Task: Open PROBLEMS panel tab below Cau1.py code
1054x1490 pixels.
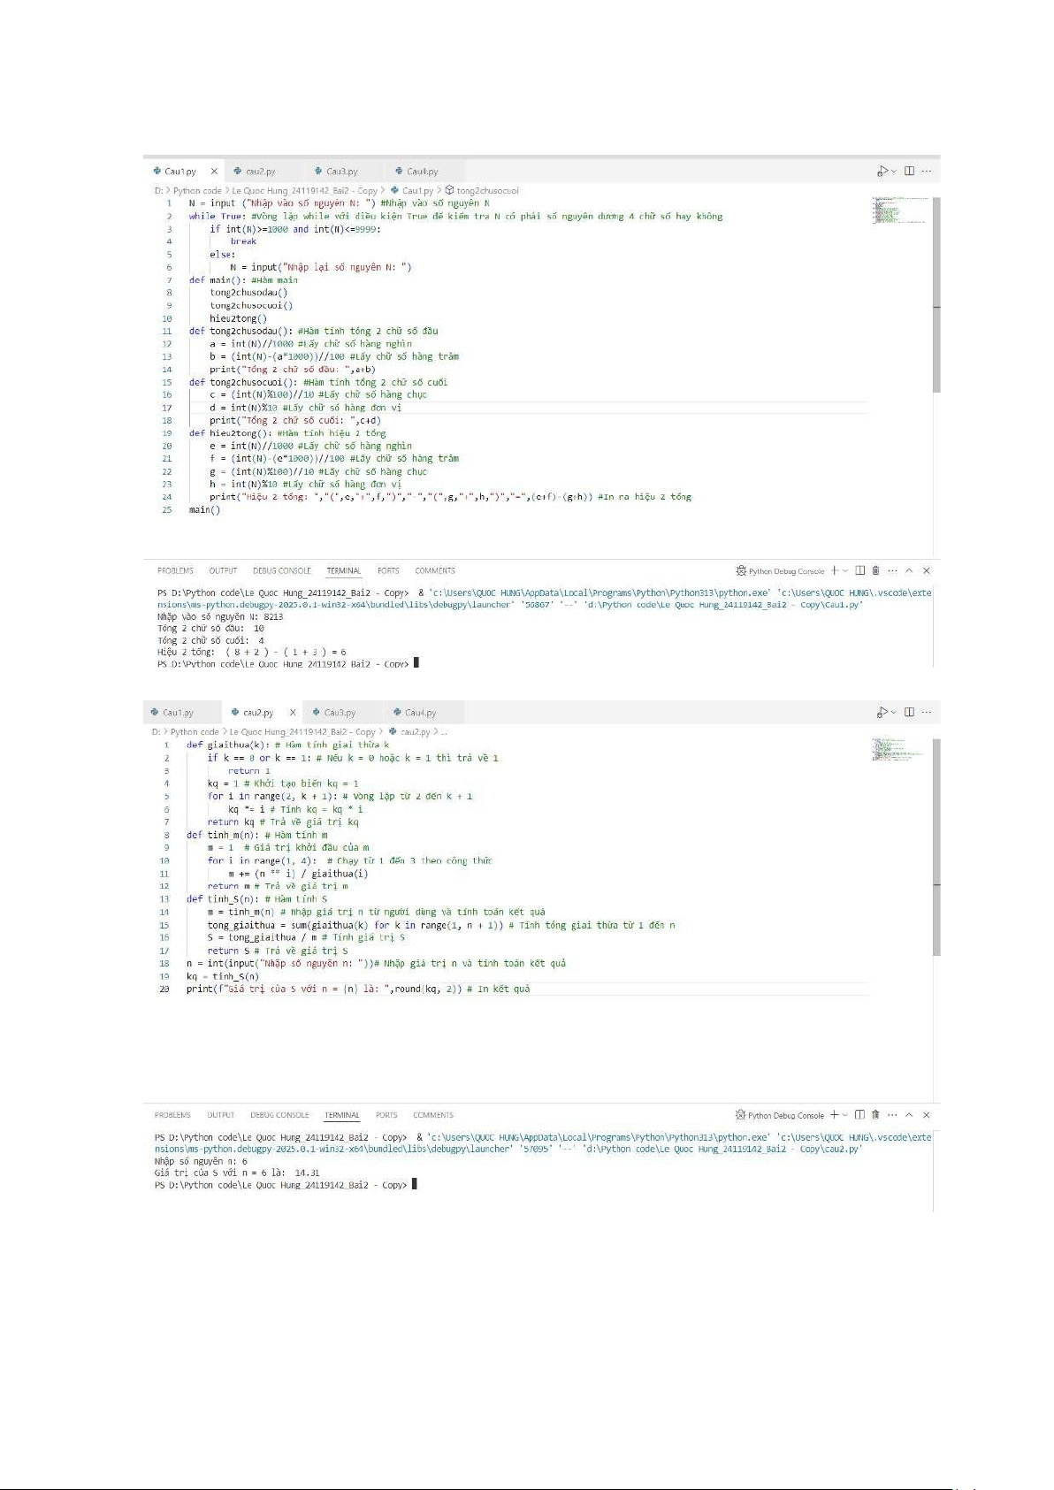Action: click(x=175, y=571)
